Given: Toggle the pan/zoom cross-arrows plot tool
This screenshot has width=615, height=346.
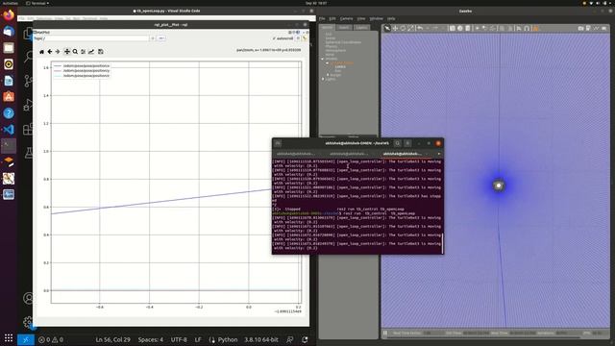Looking at the screenshot, I should coord(67,51).
